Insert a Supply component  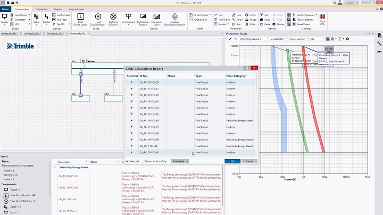pyautogui.click(x=4, y=19)
